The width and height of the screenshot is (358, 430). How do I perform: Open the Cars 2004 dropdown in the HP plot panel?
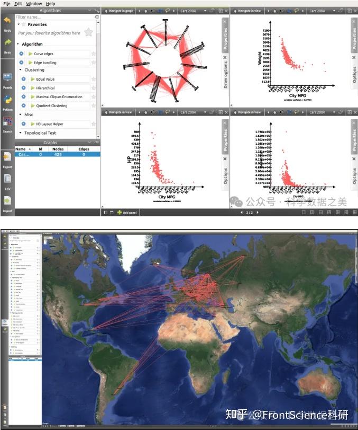(x=205, y=112)
